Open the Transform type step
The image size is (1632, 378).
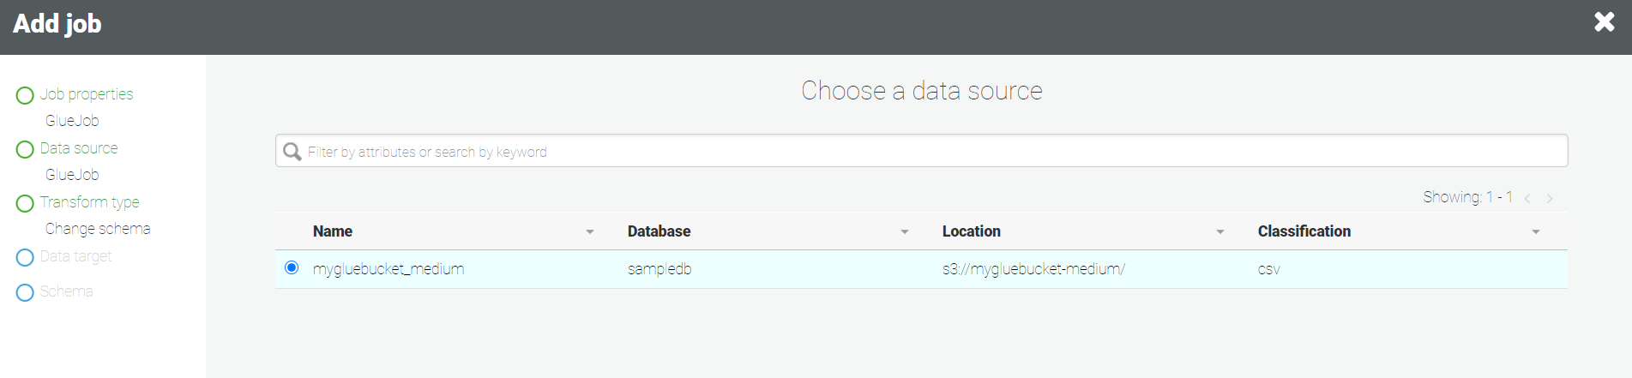pos(89,202)
